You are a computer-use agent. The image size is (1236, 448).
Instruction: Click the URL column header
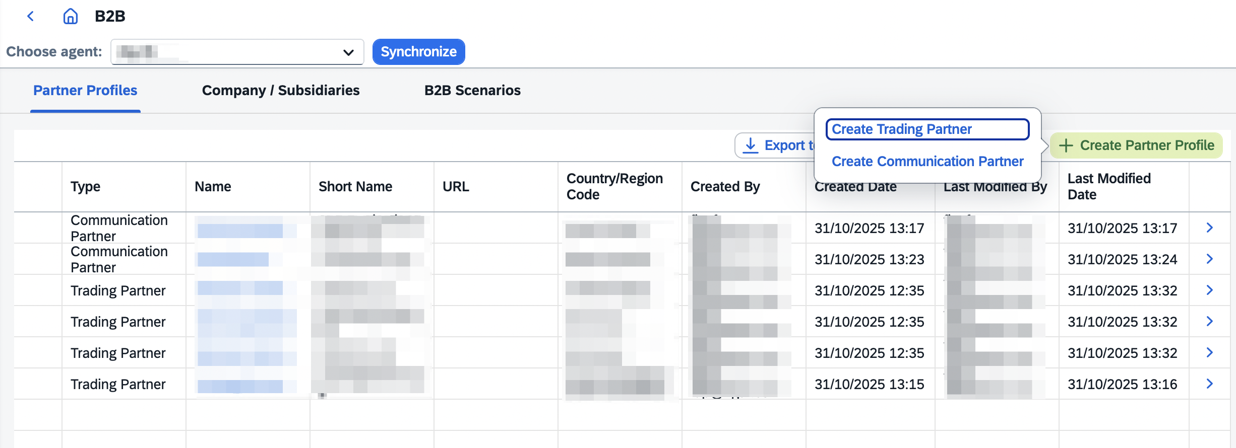(x=456, y=187)
